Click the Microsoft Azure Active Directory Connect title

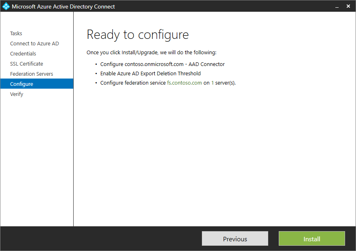pos(63,6)
